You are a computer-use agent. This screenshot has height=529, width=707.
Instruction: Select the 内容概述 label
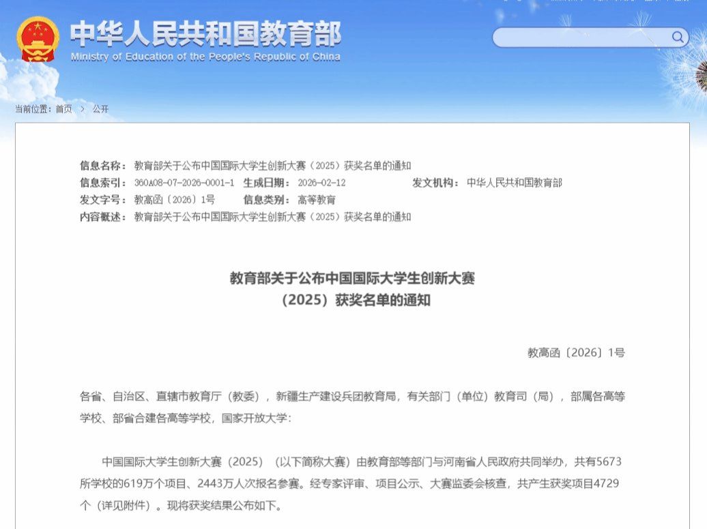click(103, 217)
